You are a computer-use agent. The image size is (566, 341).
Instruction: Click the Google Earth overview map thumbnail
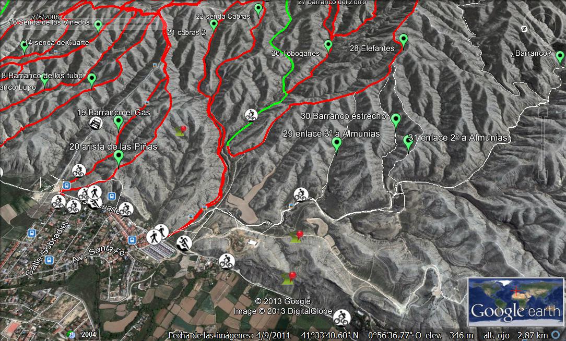pyautogui.click(x=515, y=302)
